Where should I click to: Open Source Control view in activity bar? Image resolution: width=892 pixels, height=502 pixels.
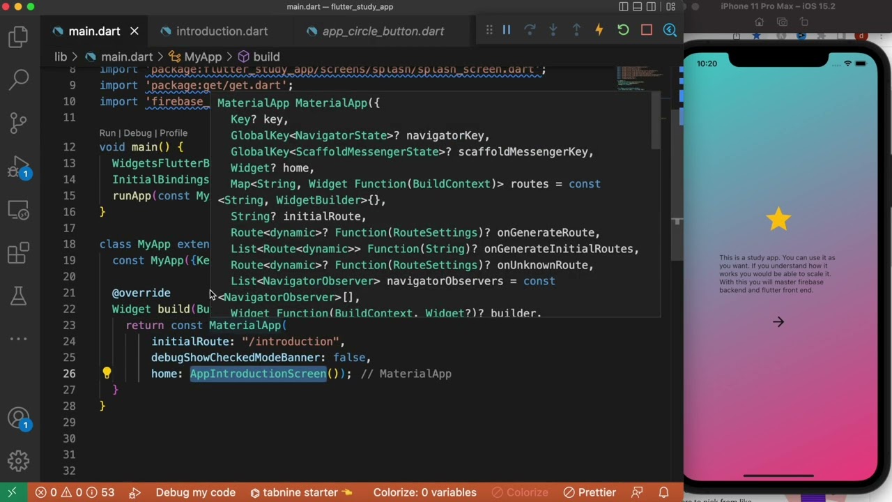19,122
